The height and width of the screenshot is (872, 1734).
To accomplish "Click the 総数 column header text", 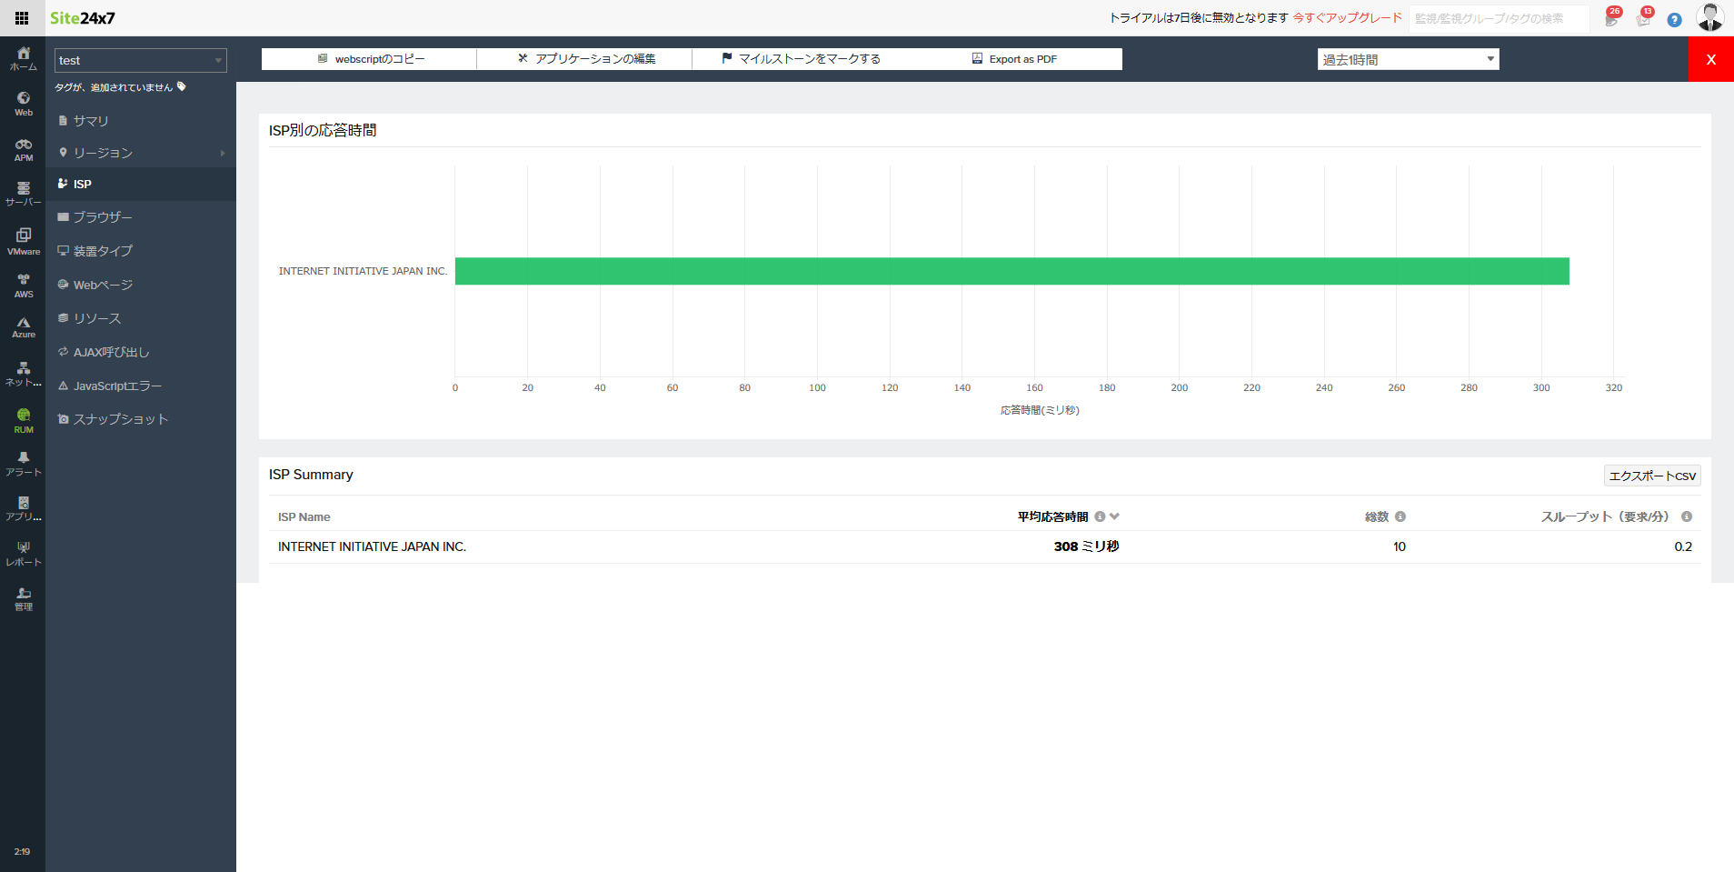I will point(1377,516).
